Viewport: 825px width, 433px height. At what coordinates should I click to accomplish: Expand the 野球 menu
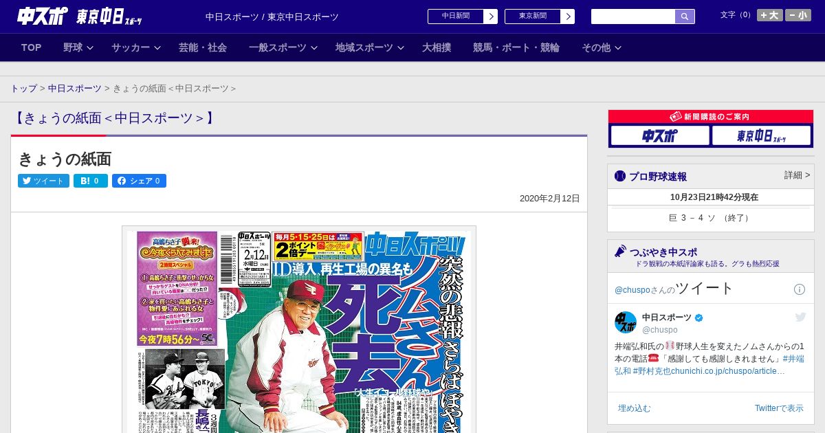point(78,47)
